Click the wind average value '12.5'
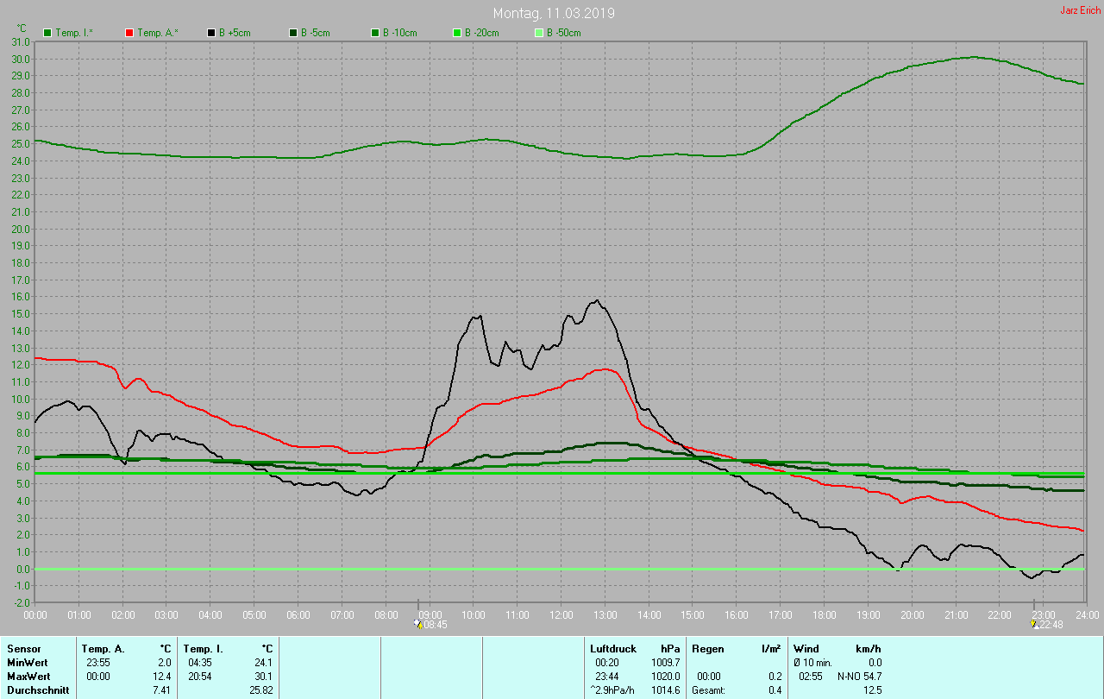The height and width of the screenshot is (699, 1104). tap(872, 690)
